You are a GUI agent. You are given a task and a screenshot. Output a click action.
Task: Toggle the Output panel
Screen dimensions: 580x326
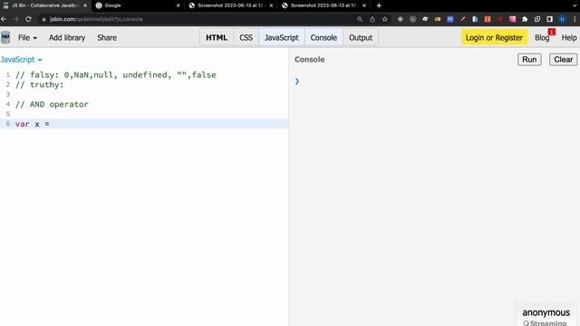[361, 38]
